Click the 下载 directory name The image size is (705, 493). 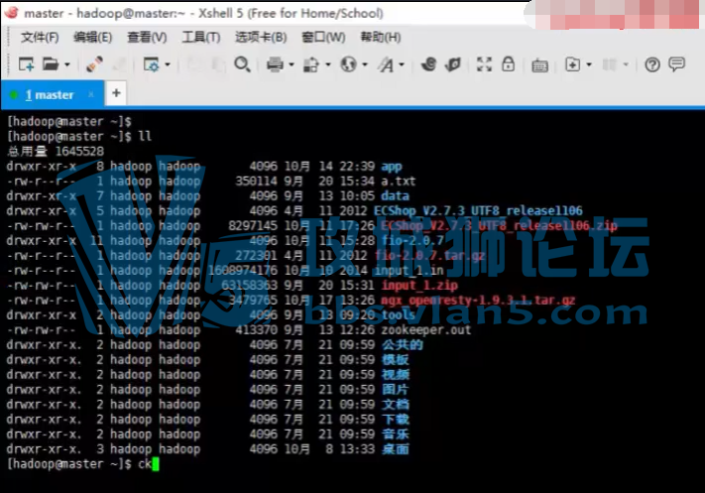[396, 420]
